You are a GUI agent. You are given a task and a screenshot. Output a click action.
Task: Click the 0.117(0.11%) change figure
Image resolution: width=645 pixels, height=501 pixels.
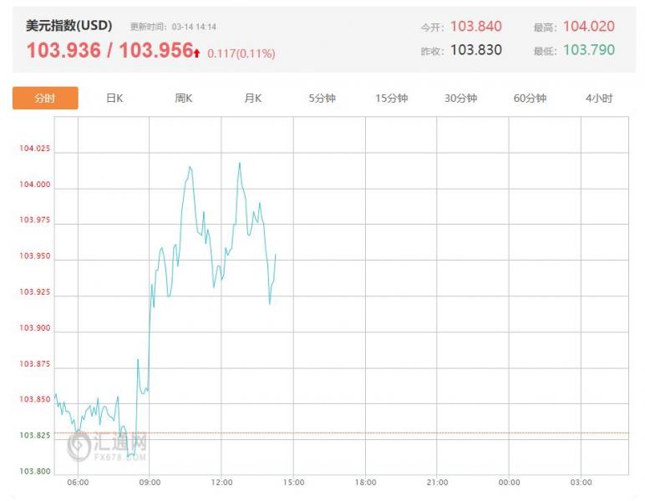(241, 53)
